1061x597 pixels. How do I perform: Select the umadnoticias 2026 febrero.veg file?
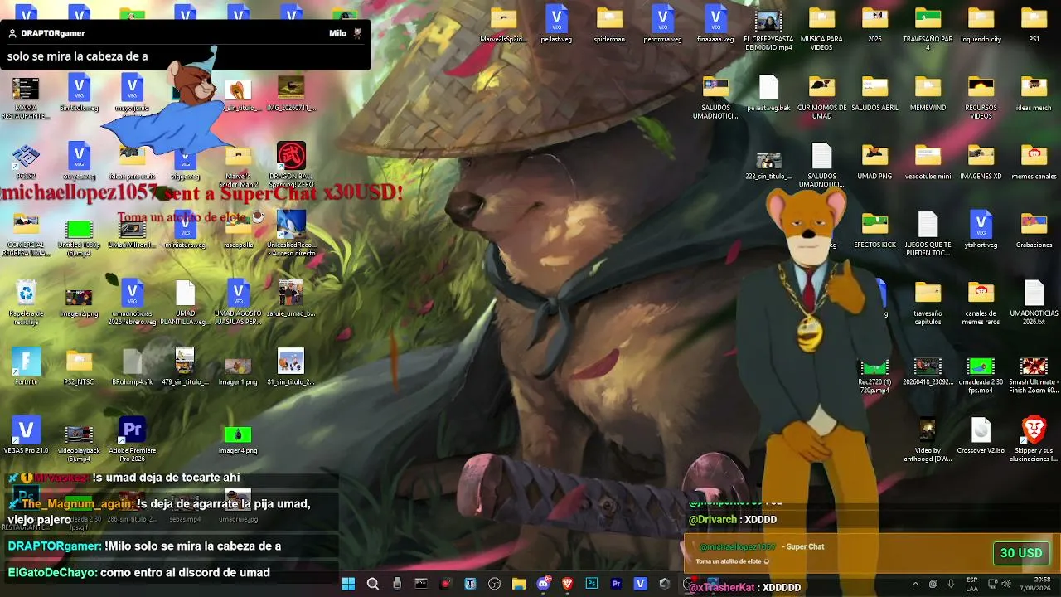(x=132, y=303)
